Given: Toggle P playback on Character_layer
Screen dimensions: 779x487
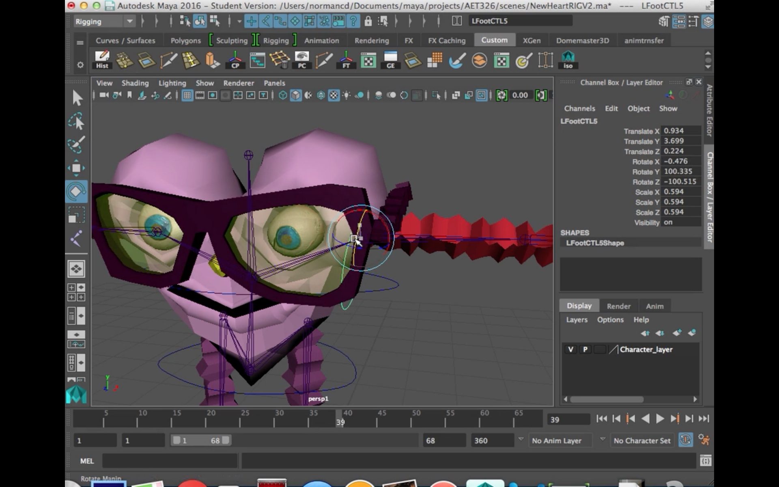Looking at the screenshot, I should (585, 349).
